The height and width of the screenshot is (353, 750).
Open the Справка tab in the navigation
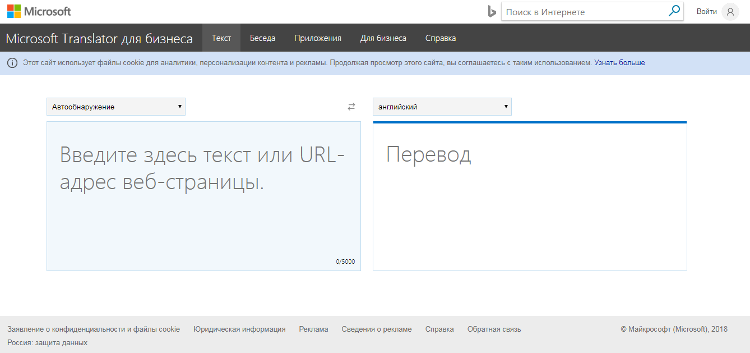(441, 38)
